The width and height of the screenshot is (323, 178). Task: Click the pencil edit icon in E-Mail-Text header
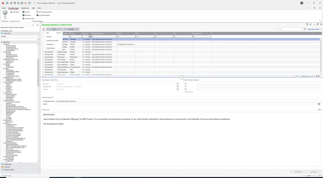(x=318, y=110)
